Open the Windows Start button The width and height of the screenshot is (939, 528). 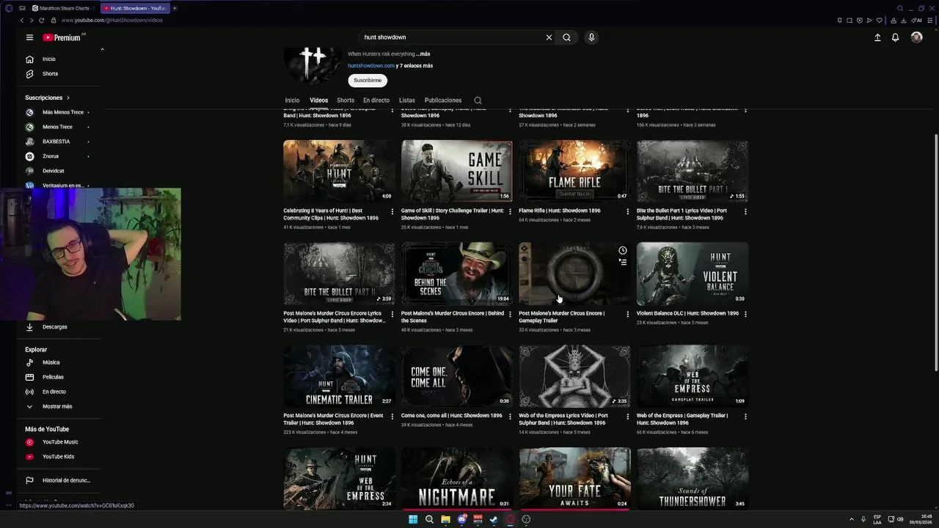coord(413,519)
